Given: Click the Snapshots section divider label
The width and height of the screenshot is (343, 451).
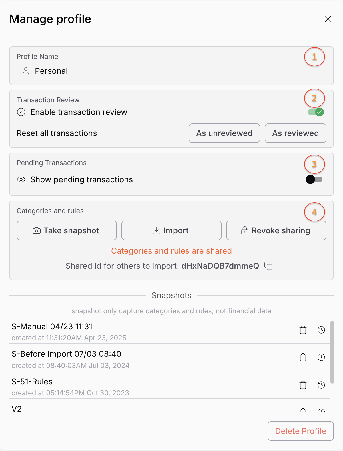Looking at the screenshot, I should pos(171,295).
